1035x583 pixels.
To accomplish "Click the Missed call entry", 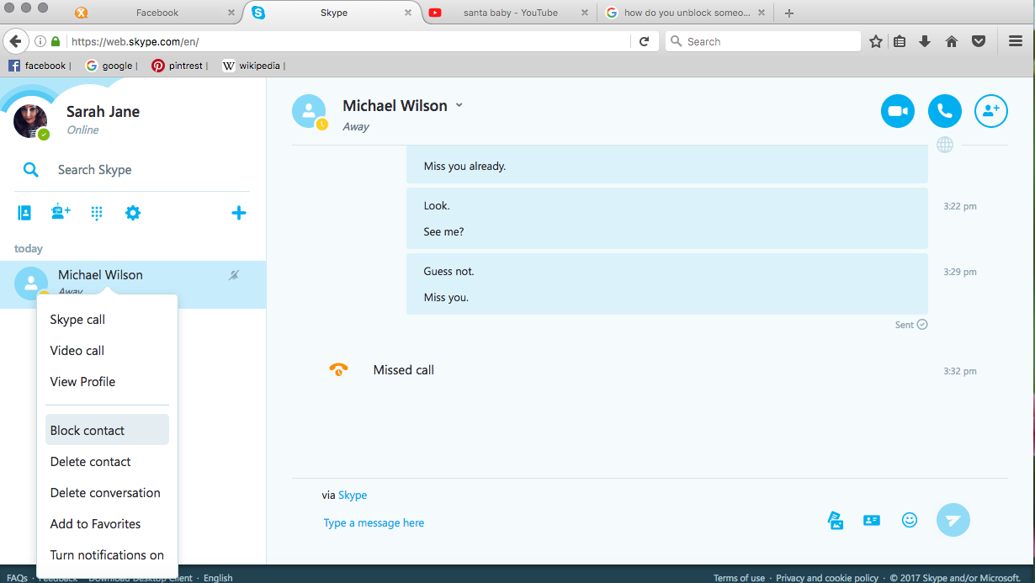I will 404,370.
